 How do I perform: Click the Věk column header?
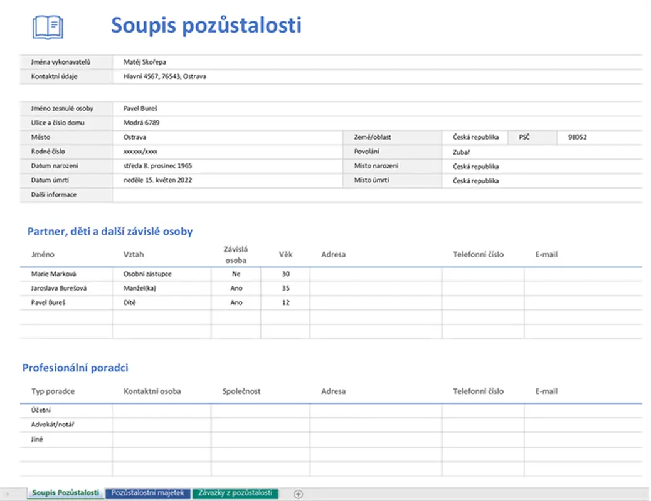point(285,255)
